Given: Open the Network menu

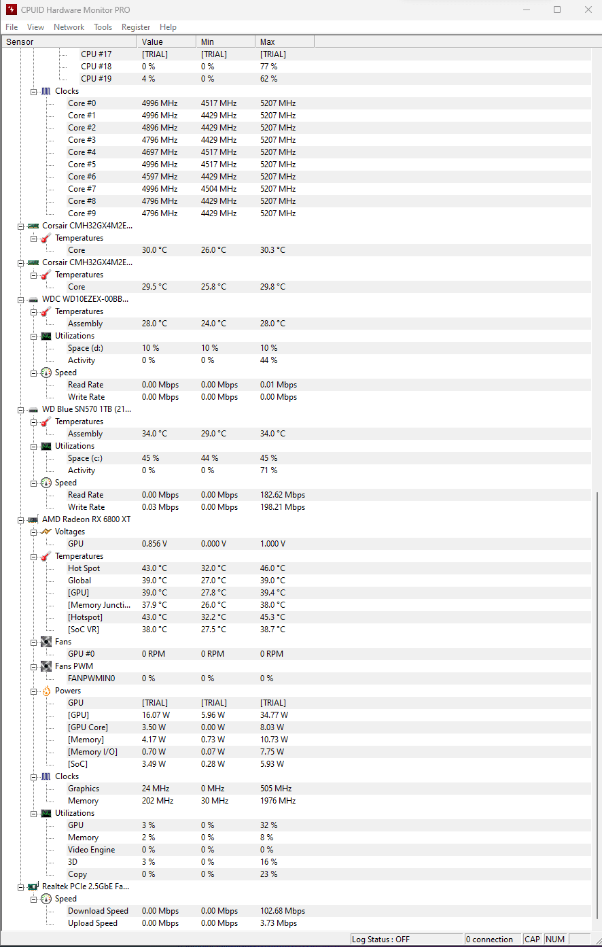Looking at the screenshot, I should coord(69,27).
